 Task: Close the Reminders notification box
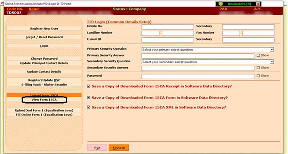(x=258, y=4)
